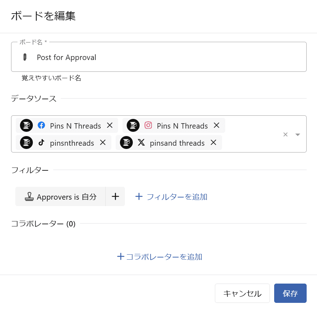Click the TikTok icon on pinsnthreads chip
317x310 pixels.
coord(41,142)
